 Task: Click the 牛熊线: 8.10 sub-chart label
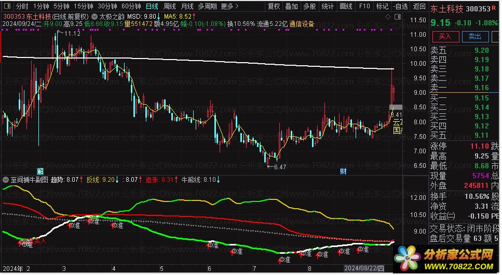click(x=198, y=180)
